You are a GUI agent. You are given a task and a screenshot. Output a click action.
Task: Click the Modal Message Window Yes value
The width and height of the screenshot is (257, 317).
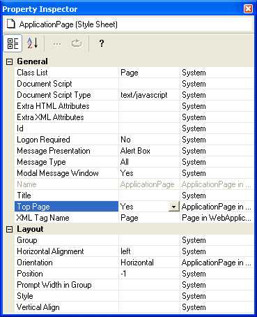point(149,173)
